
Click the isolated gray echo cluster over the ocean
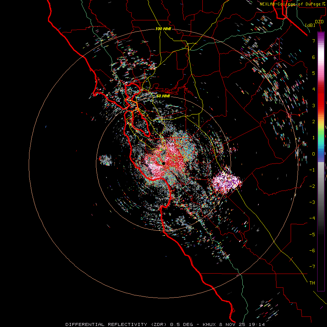[106, 160]
